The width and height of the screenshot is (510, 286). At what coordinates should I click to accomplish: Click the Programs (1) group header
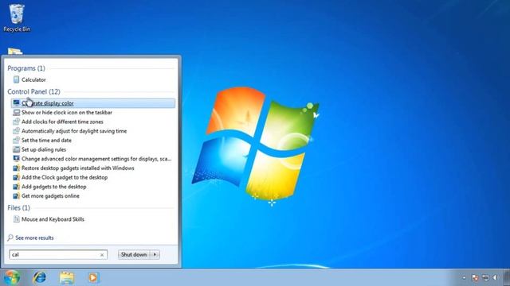[x=26, y=68]
